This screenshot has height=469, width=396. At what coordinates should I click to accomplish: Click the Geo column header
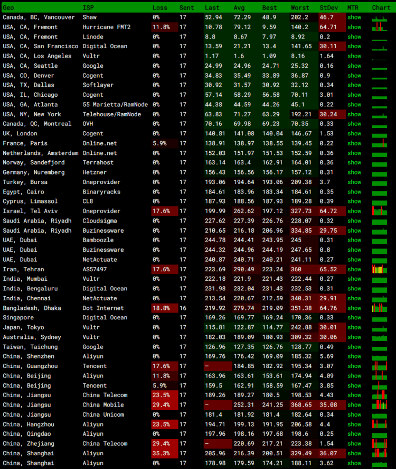[x=8, y=7]
